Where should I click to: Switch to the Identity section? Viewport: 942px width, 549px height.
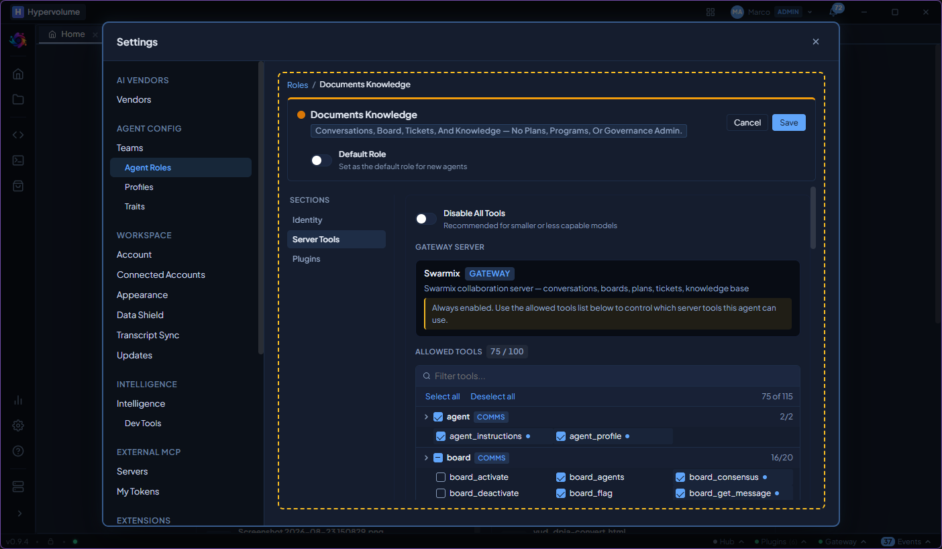coord(336,220)
